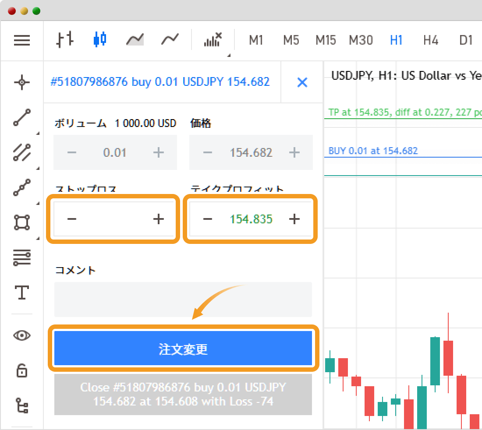Select line chart type

tap(170, 39)
